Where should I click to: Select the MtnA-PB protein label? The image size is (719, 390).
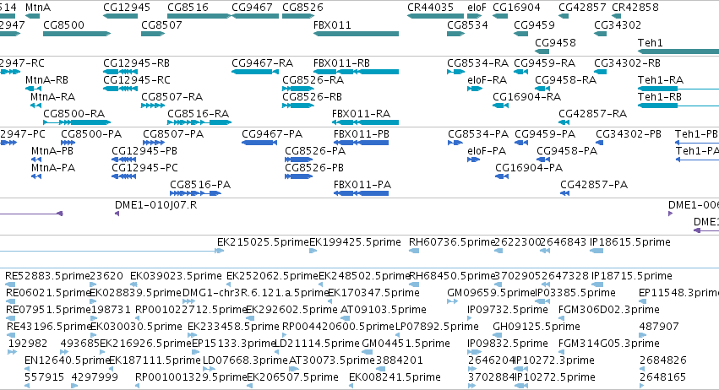click(52, 151)
